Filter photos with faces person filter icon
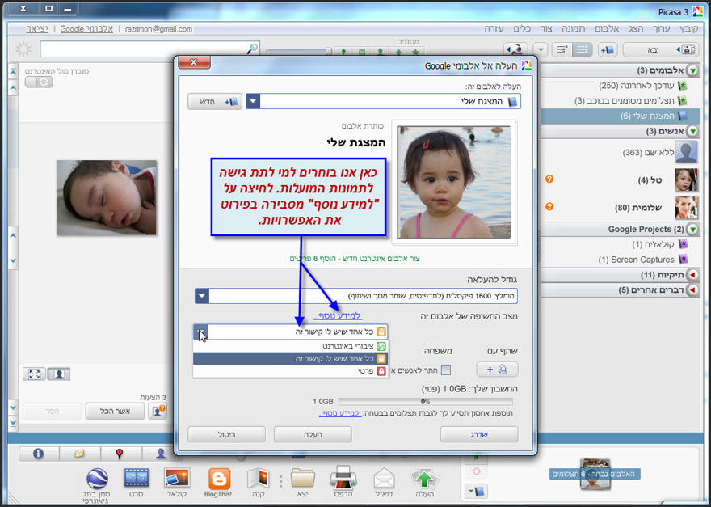Image resolution: width=711 pixels, height=507 pixels. [381, 52]
